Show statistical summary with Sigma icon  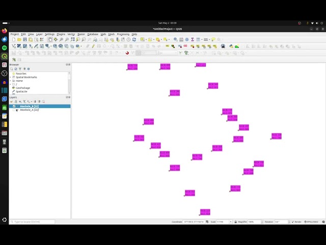(193, 39)
